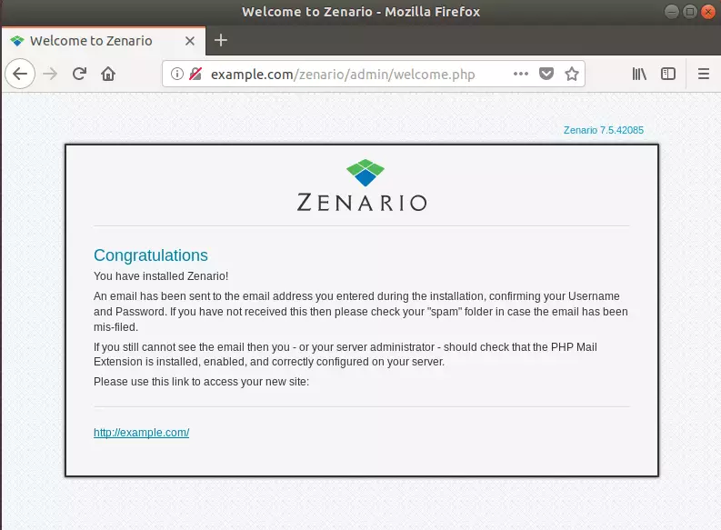The image size is (721, 530).
Task: Open the Firefox home page icon
Action: pyautogui.click(x=108, y=74)
